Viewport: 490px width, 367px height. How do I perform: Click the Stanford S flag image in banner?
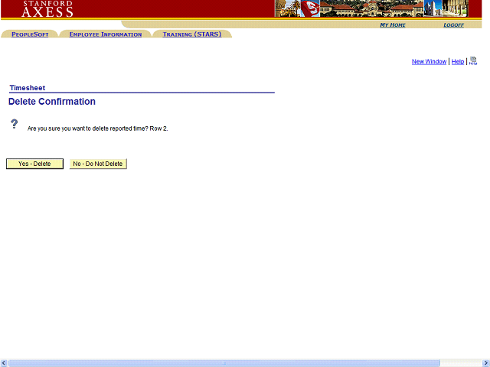(x=309, y=8)
